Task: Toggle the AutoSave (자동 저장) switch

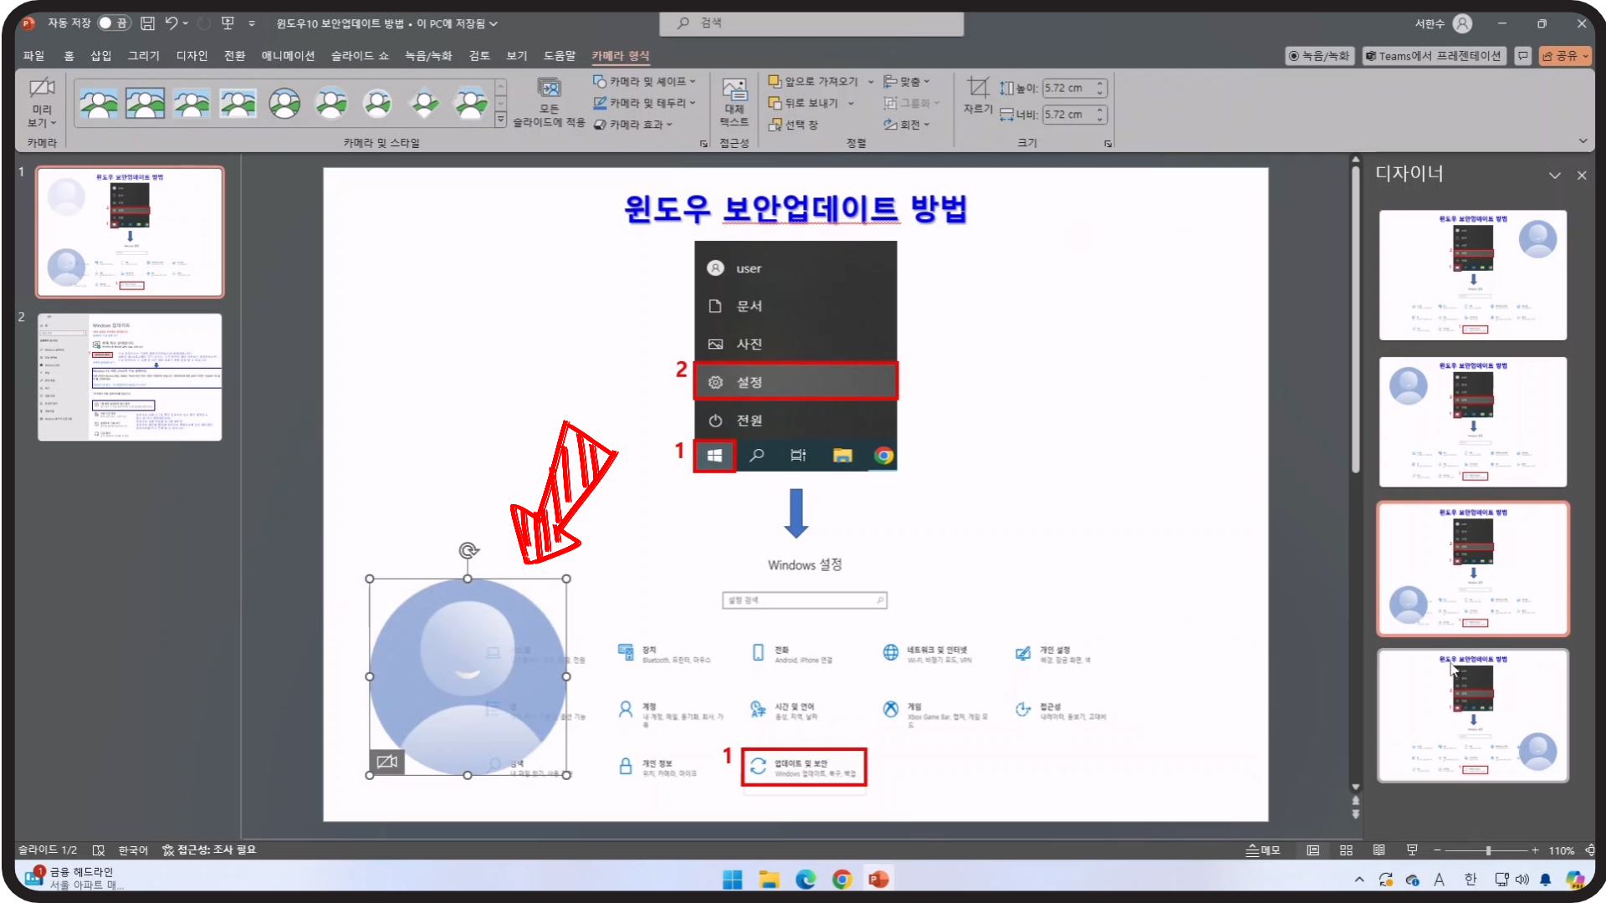Action: (x=113, y=23)
